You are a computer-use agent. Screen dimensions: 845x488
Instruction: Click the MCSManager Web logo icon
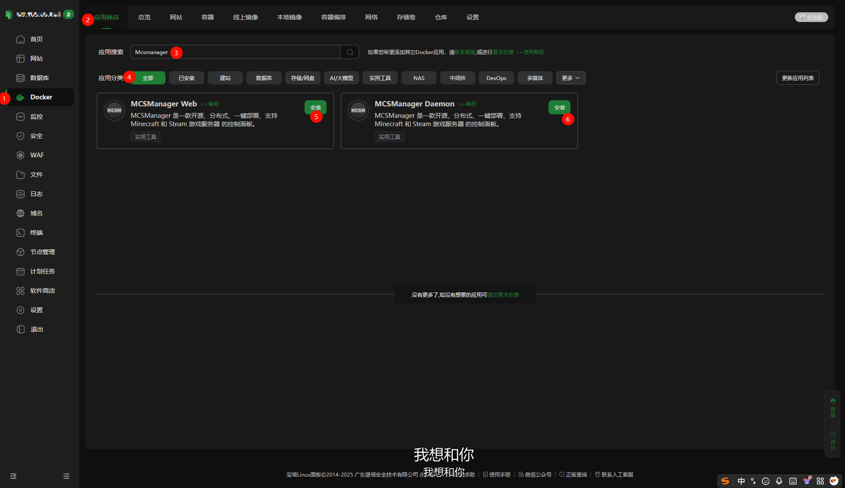coord(114,110)
